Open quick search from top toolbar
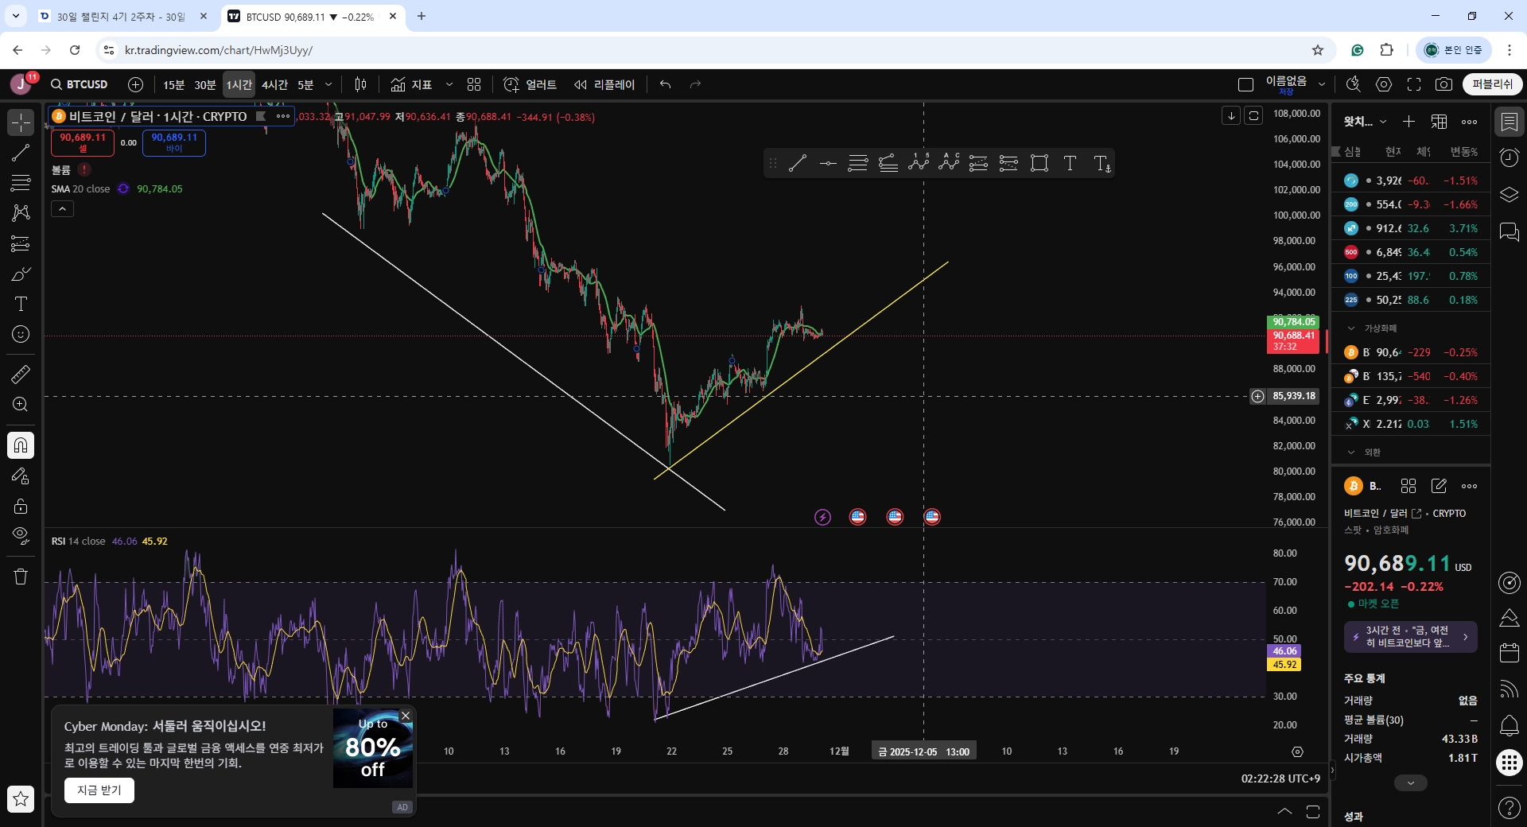This screenshot has width=1527, height=827. tap(1353, 84)
